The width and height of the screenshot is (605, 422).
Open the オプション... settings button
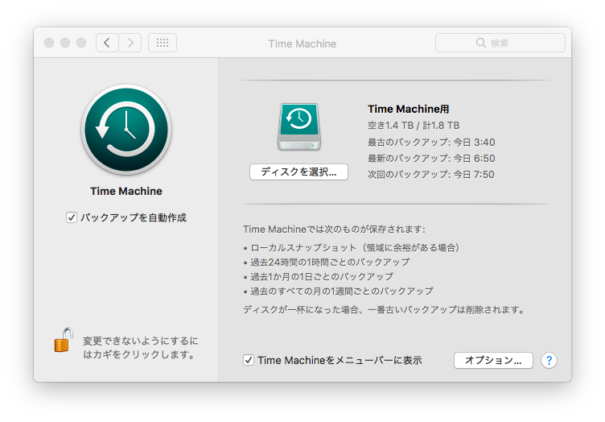click(493, 360)
